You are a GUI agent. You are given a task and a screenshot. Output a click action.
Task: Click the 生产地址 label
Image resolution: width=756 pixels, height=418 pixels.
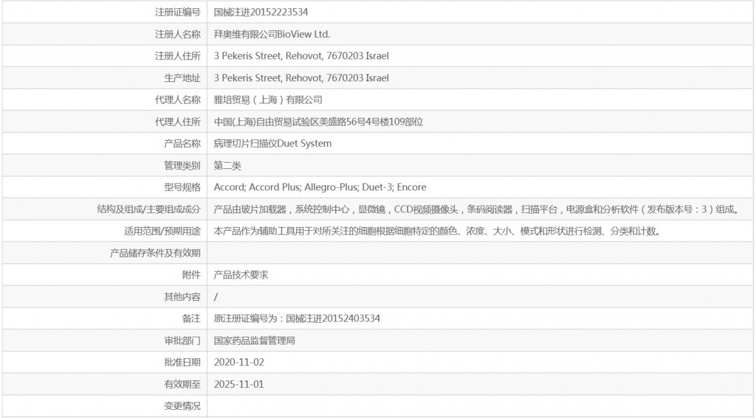[x=182, y=78]
